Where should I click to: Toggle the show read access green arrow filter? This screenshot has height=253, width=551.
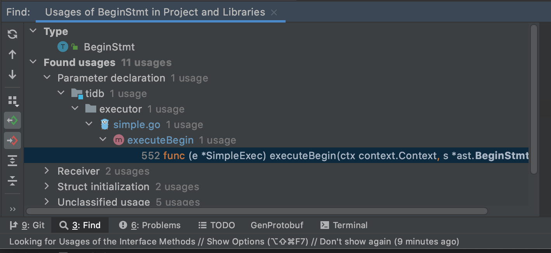12,121
